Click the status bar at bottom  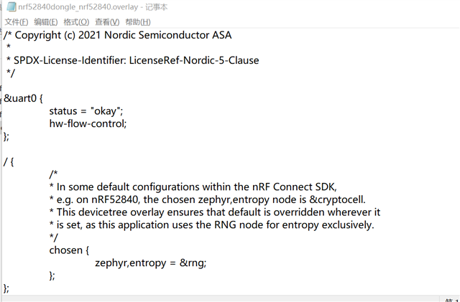click(x=230, y=299)
